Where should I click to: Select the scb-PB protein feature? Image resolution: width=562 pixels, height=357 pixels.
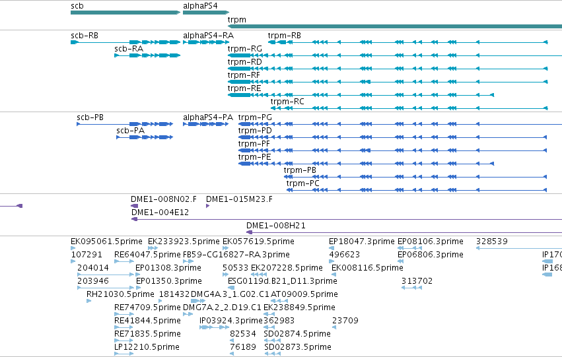[x=125, y=124]
